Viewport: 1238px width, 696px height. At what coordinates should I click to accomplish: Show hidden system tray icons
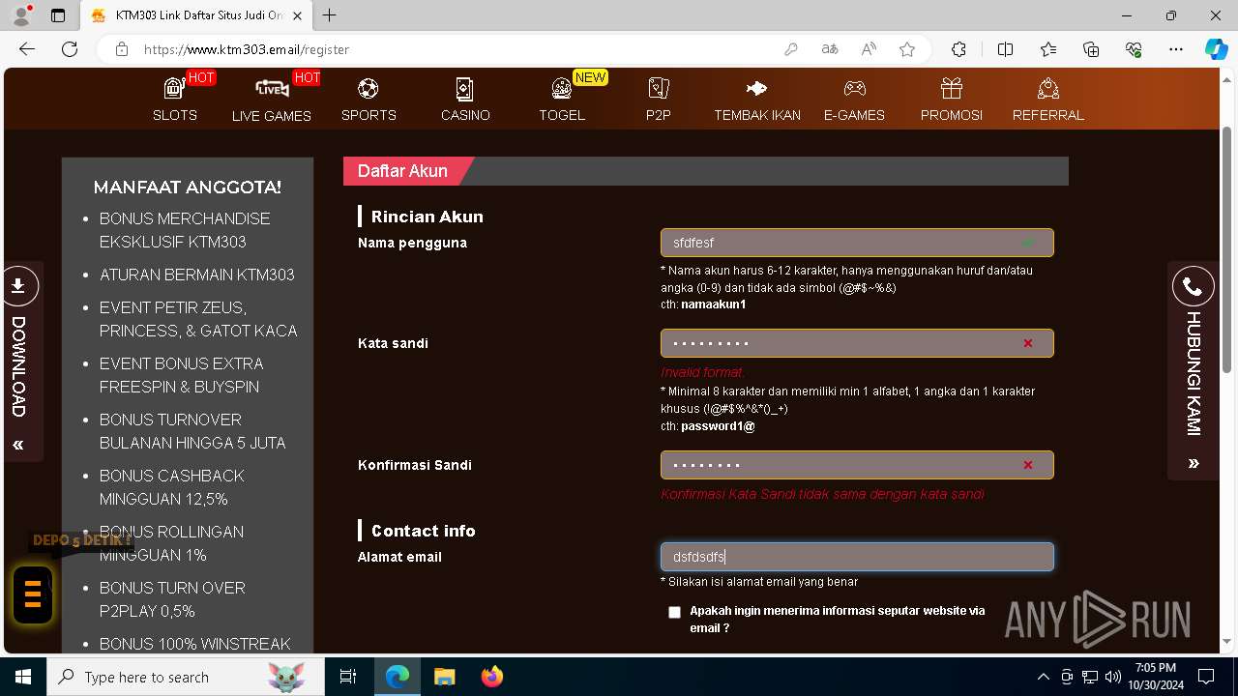coord(1043,677)
